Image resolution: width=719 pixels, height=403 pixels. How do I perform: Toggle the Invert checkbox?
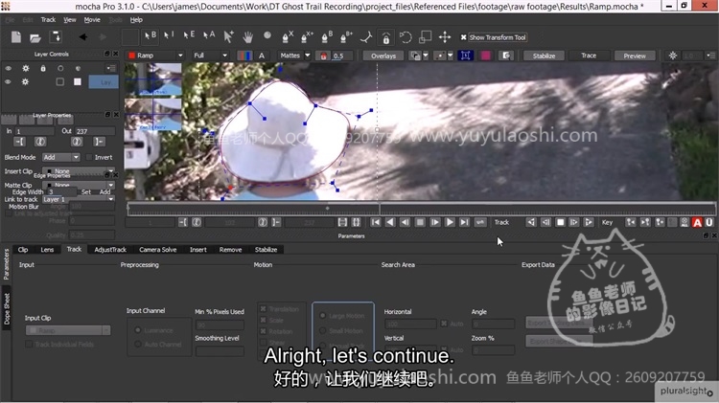(x=89, y=157)
